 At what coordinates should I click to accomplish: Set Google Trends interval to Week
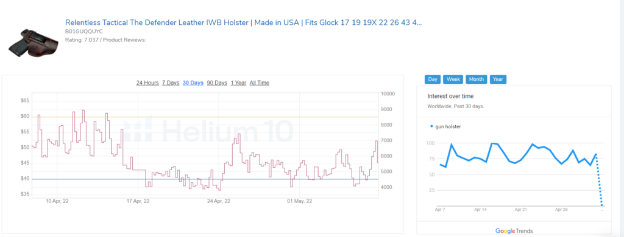[x=453, y=80]
